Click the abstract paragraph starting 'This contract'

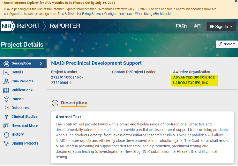(142, 140)
